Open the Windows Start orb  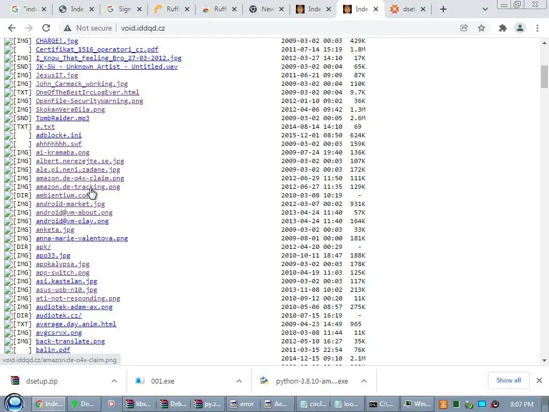[14, 403]
